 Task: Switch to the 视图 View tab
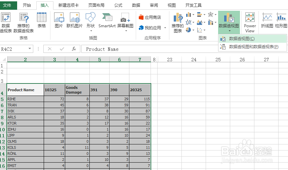pos(171,5)
